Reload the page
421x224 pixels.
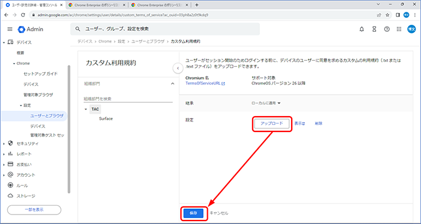point(23,15)
